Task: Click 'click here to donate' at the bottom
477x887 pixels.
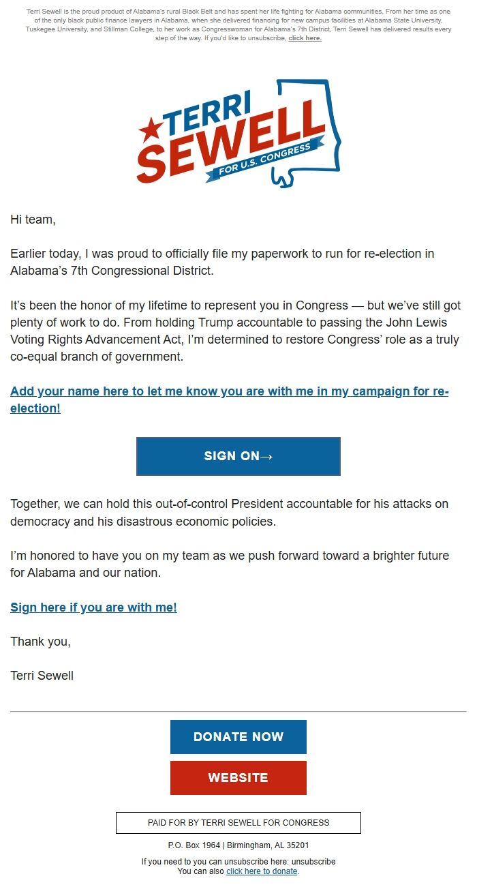Action: pos(262,871)
